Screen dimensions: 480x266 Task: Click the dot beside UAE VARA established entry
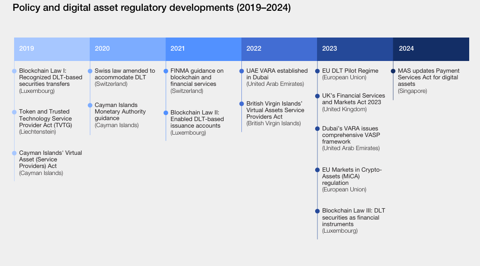click(241, 71)
